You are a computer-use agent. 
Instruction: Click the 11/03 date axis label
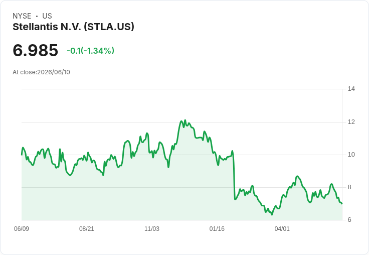pos(152,228)
